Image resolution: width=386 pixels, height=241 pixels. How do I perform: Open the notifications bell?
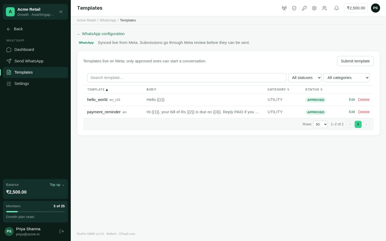pyautogui.click(x=336, y=8)
